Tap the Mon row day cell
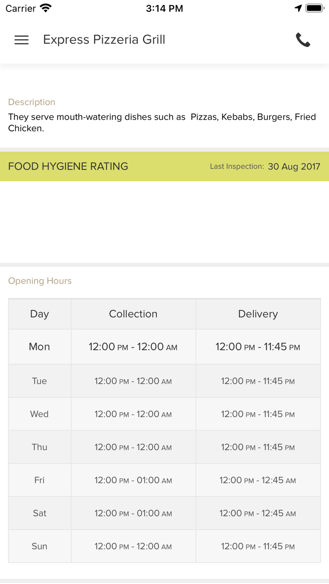This screenshot has height=584, width=329. click(x=39, y=347)
